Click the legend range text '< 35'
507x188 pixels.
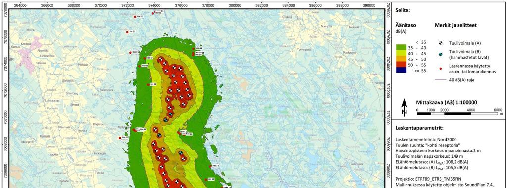(420, 42)
